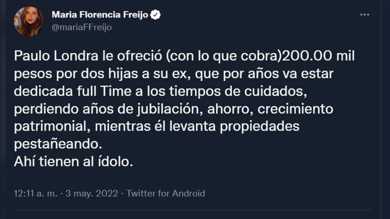The height and width of the screenshot is (219, 390).
Task: Click the word 'crecimiento' in the tweet
Action: 295,109
